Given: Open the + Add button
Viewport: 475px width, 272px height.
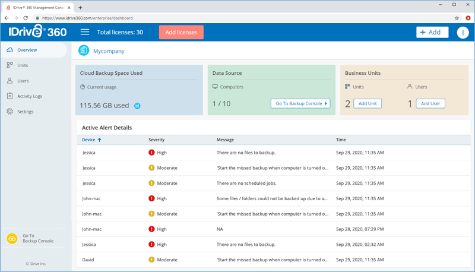Looking at the screenshot, I should tap(432, 32).
